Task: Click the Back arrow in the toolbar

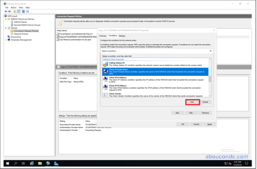Action: [5, 11]
